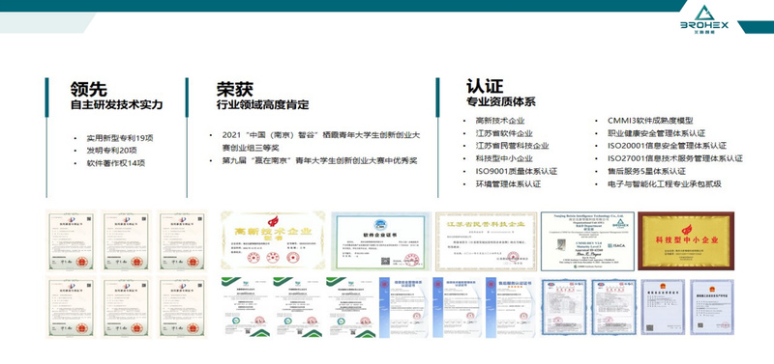The width and height of the screenshot is (774, 364).
Task: Select the 行业领域高度肯定 subtitle
Action: [x=262, y=105]
